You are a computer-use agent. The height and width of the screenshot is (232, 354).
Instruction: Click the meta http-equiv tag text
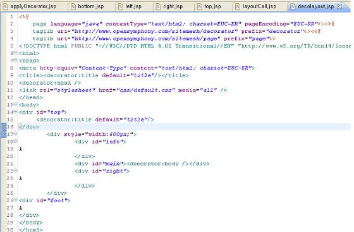(137, 68)
